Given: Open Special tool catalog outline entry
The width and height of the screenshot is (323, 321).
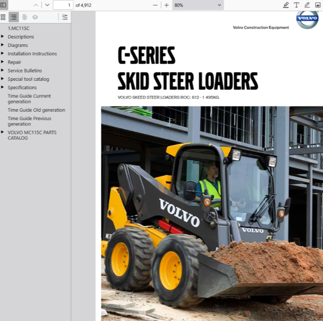Looking at the screenshot, I should coord(28,79).
